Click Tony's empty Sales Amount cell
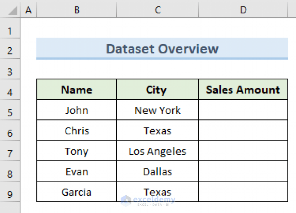Screen dimensions: 296x213 (x=243, y=151)
